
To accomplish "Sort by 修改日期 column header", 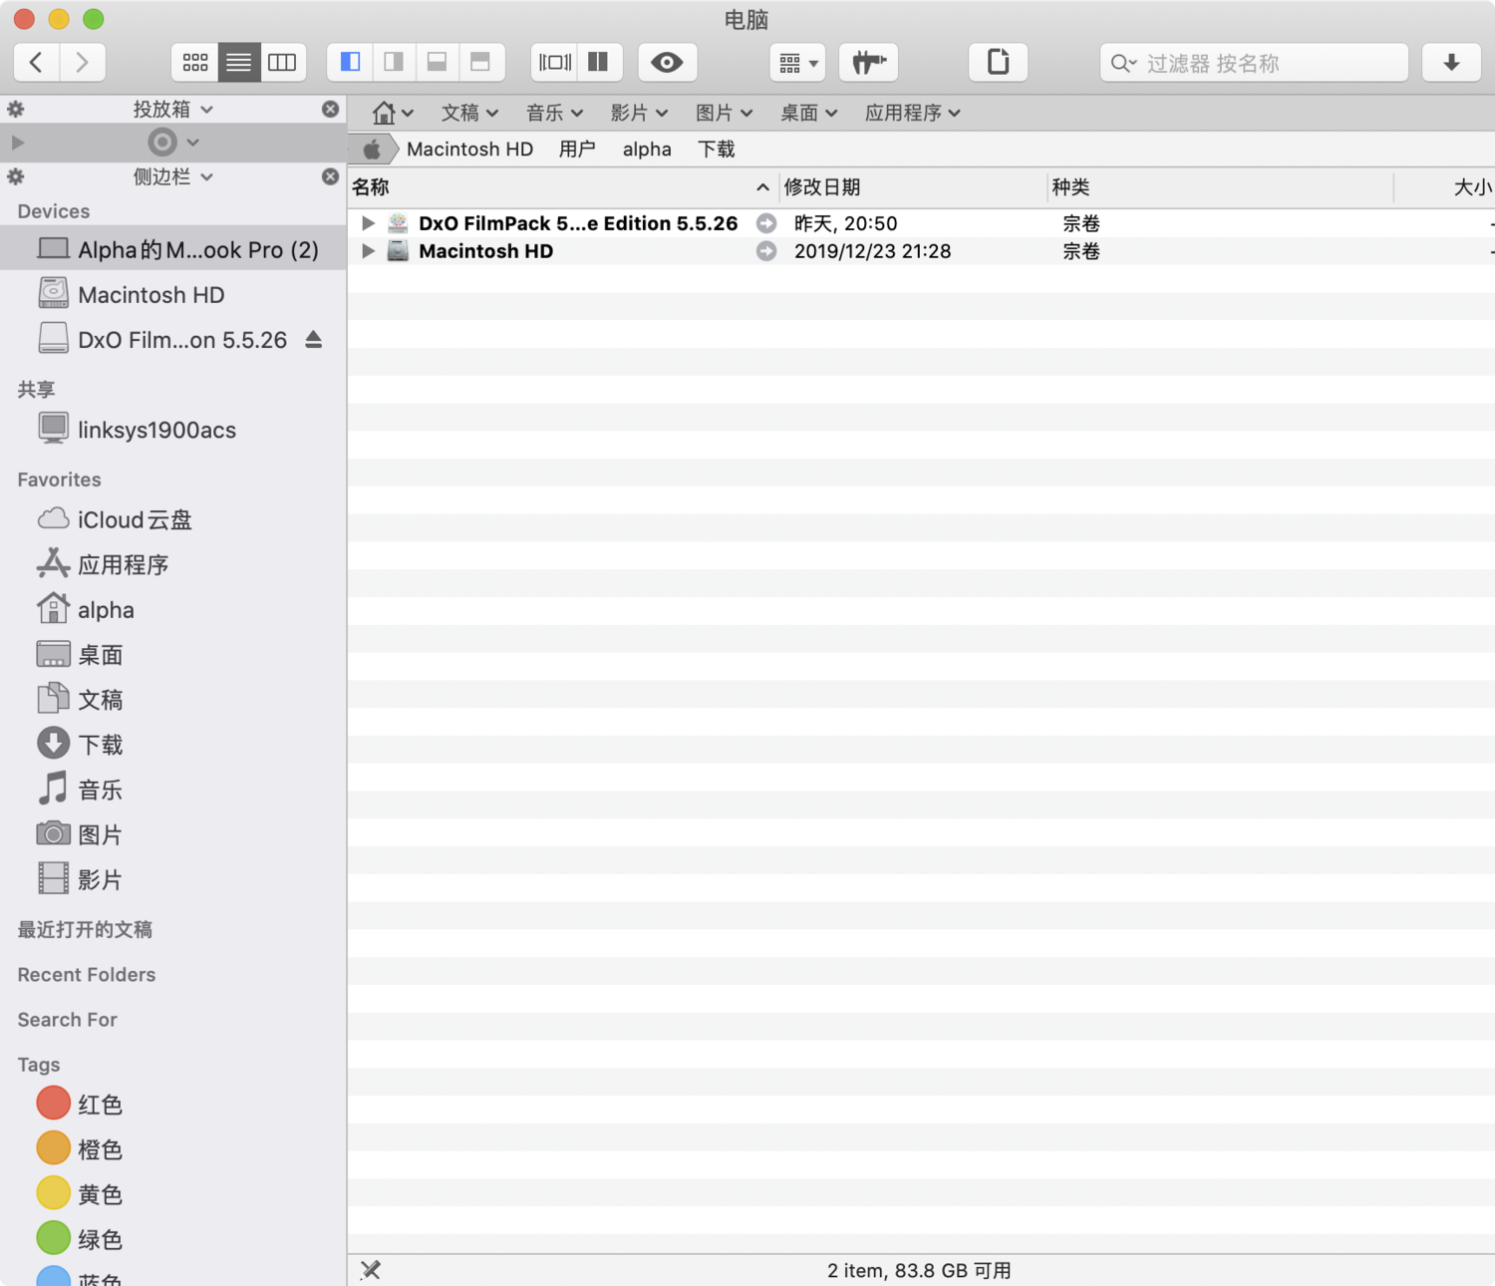I will [913, 187].
